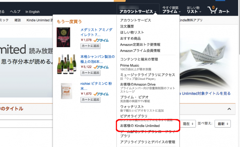Expand the ほしい物リスト header dropdown
The image size is (240, 147).
click(194, 9)
